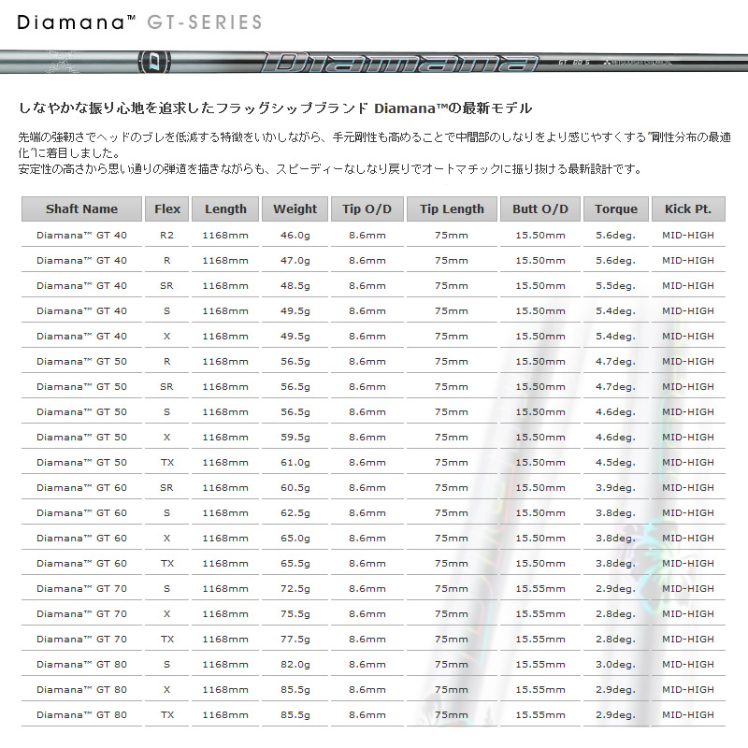The image size is (748, 748).
Task: Click the 1168mm length in GT 40 R2 row
Action: [x=225, y=236]
